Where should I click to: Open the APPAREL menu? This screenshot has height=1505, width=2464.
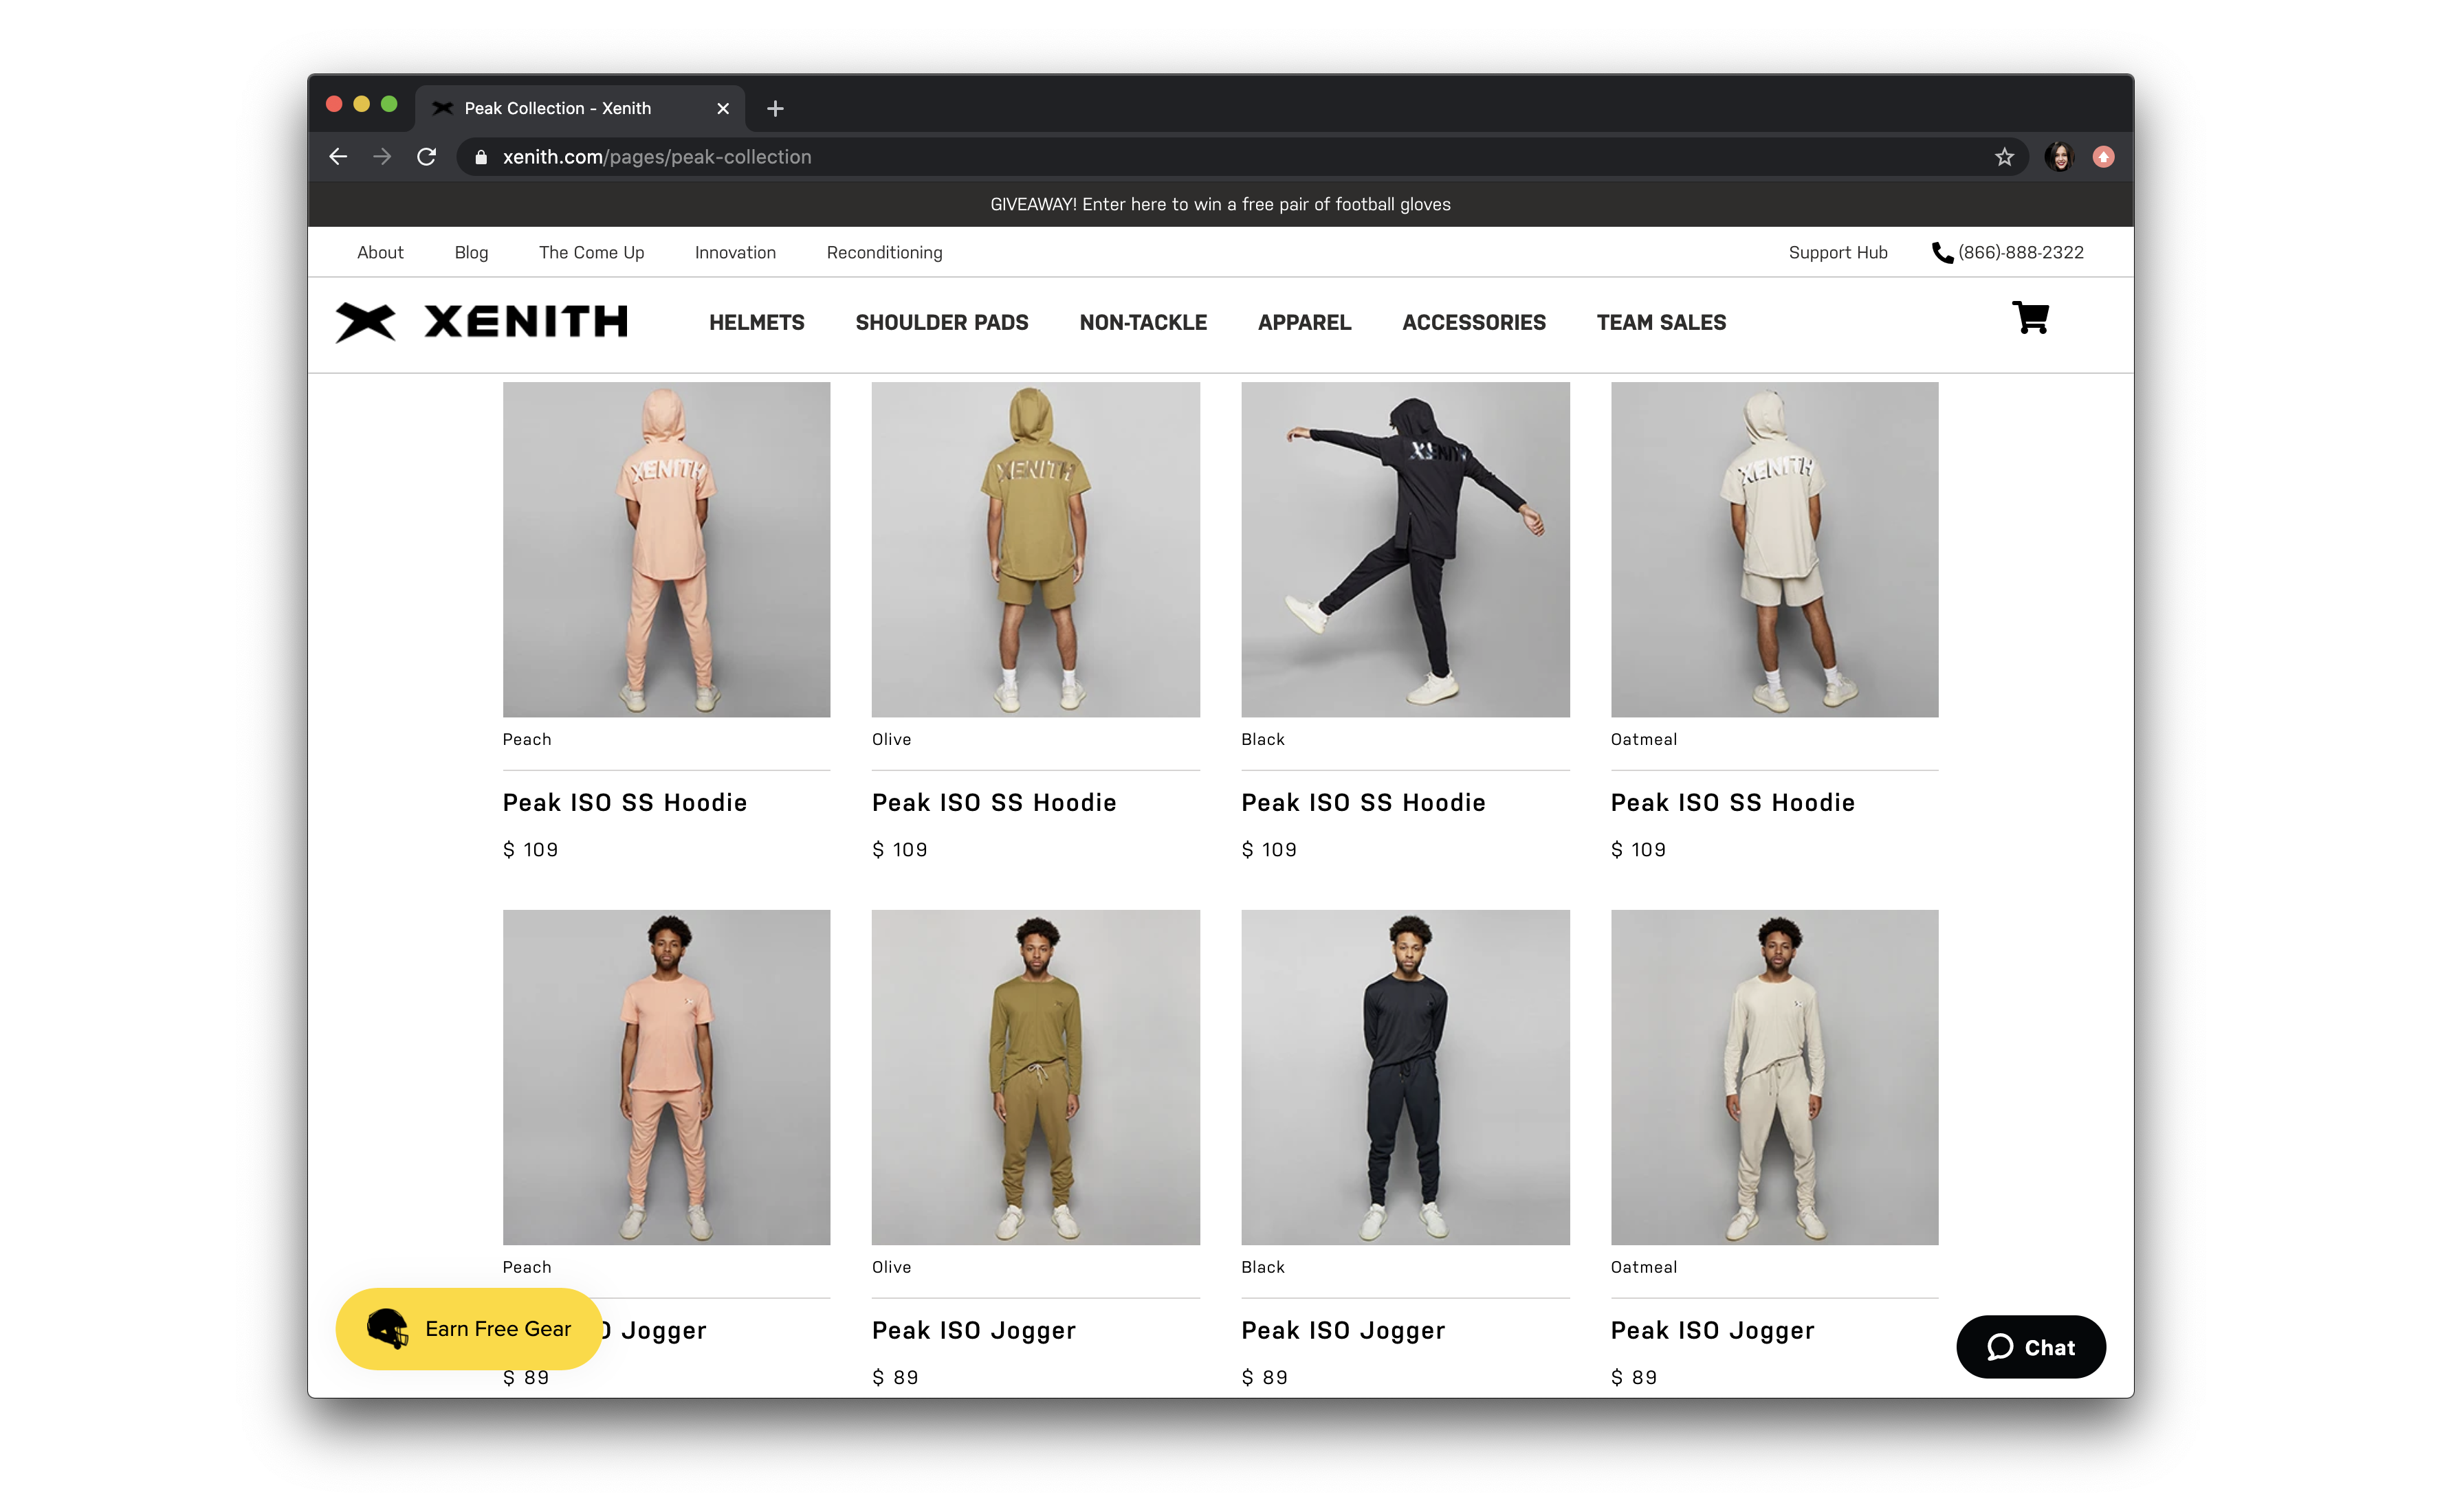1304,323
